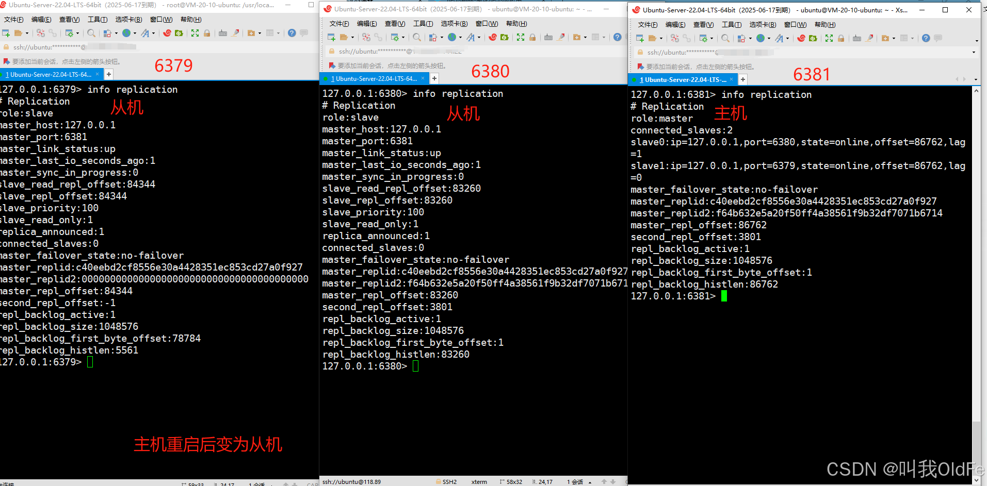Click blue Help icon in 6381 window
Viewport: 987px width, 486px height.
(926, 38)
